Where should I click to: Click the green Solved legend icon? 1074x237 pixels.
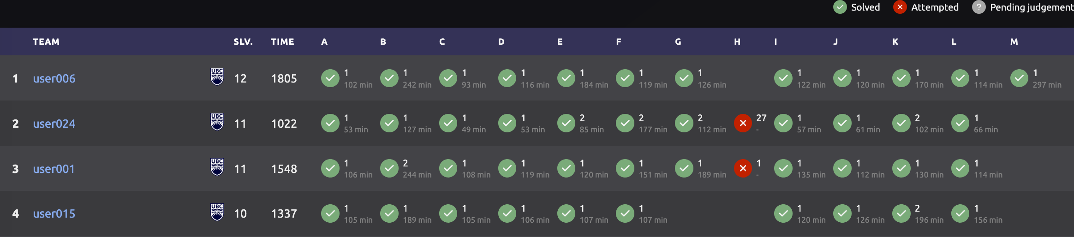tap(840, 7)
